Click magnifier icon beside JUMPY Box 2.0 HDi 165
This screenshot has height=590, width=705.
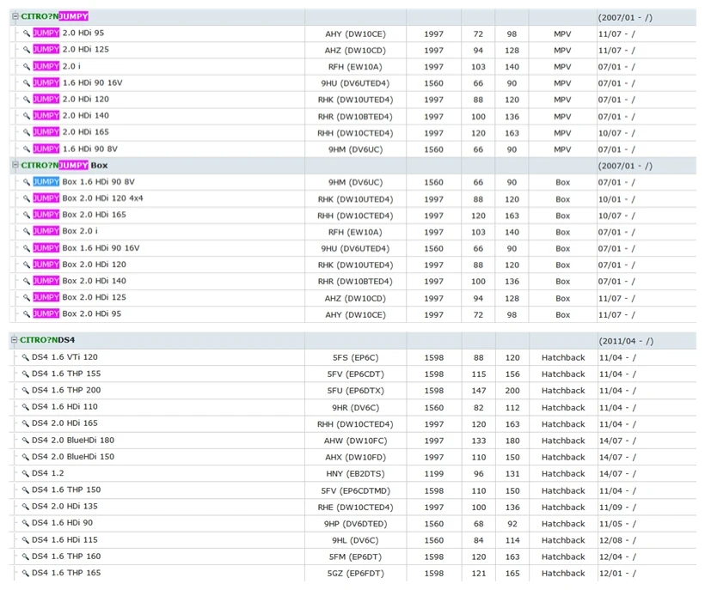tap(27, 215)
